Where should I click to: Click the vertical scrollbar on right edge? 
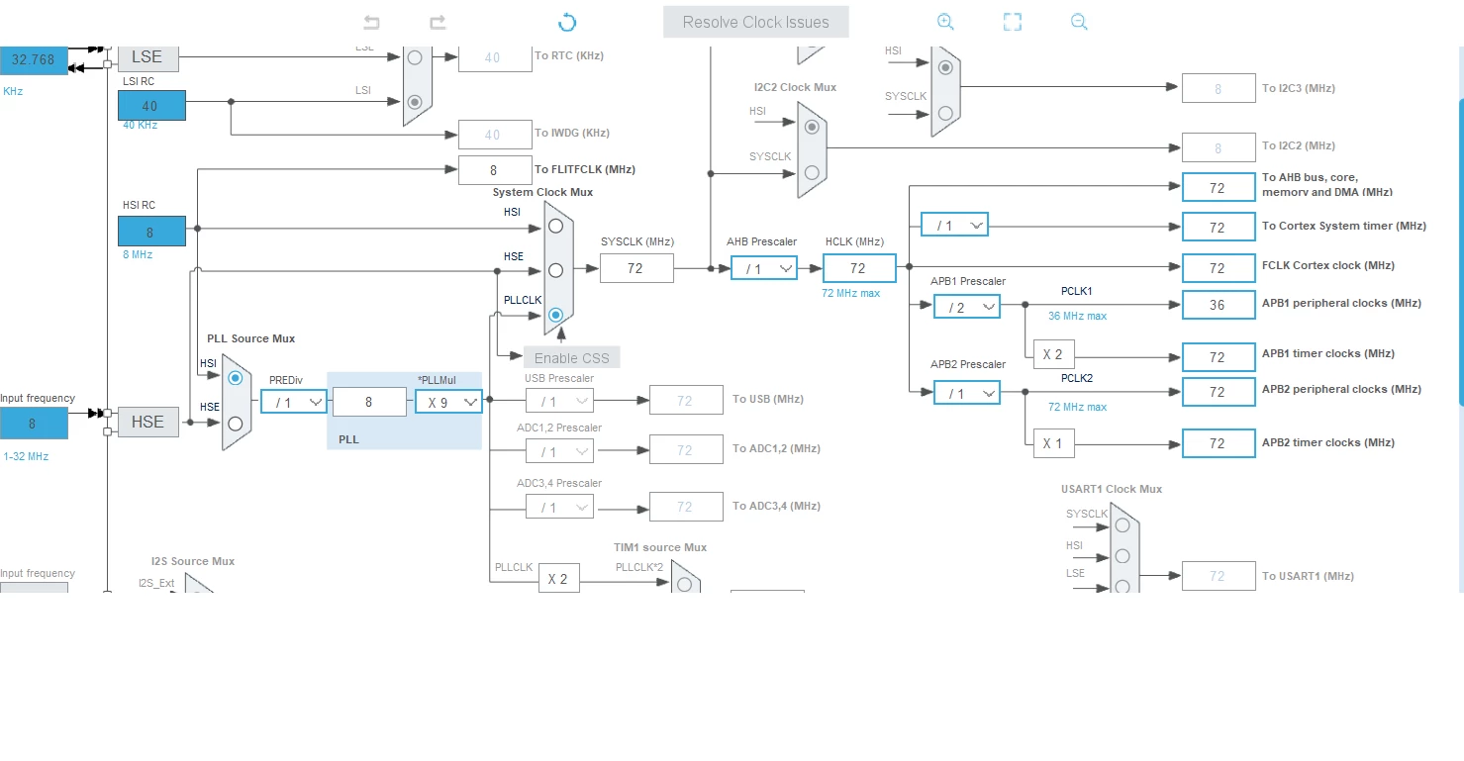click(1460, 252)
